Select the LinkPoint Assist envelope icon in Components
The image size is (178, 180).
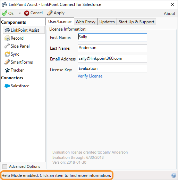[7, 30]
